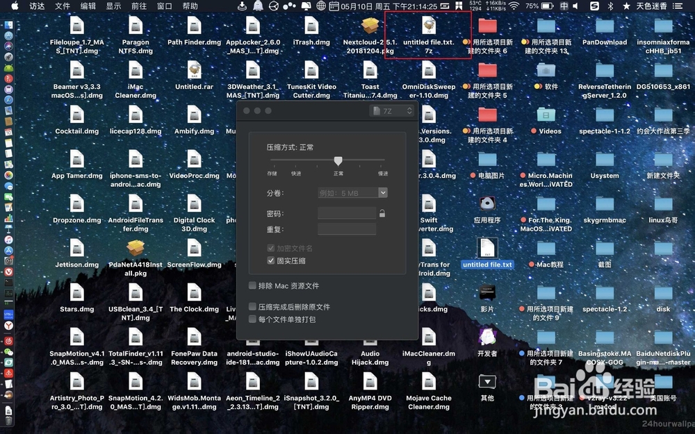Click the lock icon beside password field

point(382,213)
